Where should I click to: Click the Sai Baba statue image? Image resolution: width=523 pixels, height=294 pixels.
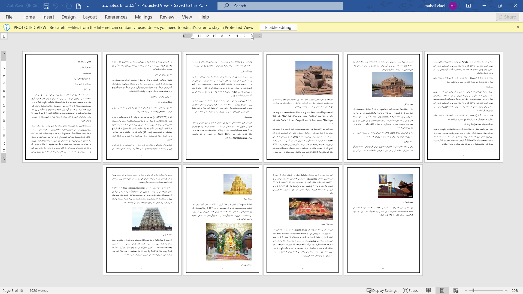coord(229,242)
